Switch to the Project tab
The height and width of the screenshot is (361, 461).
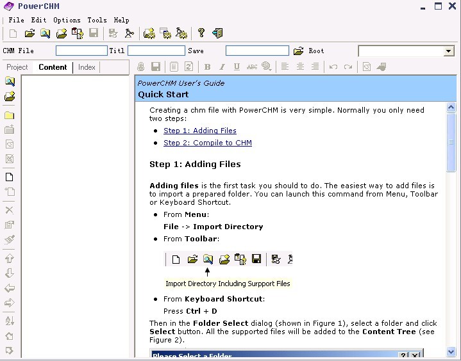[x=17, y=67]
